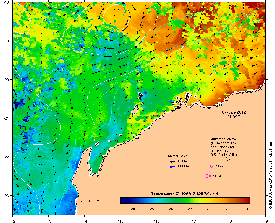The width and height of the screenshot is (275, 223).
Task: Click the '-23' latitude axis label
Action: pyautogui.click(x=6, y=195)
